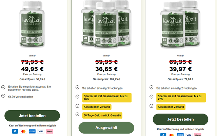Viewport: 217px width, 136px height.
Task: Order the two-pack with Jetzt bestellen
Action: [180, 119]
